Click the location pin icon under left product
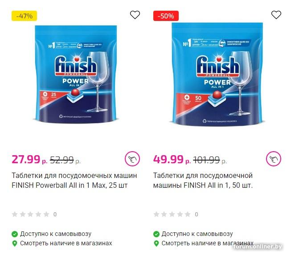The width and height of the screenshot is (291, 256). 15,244
